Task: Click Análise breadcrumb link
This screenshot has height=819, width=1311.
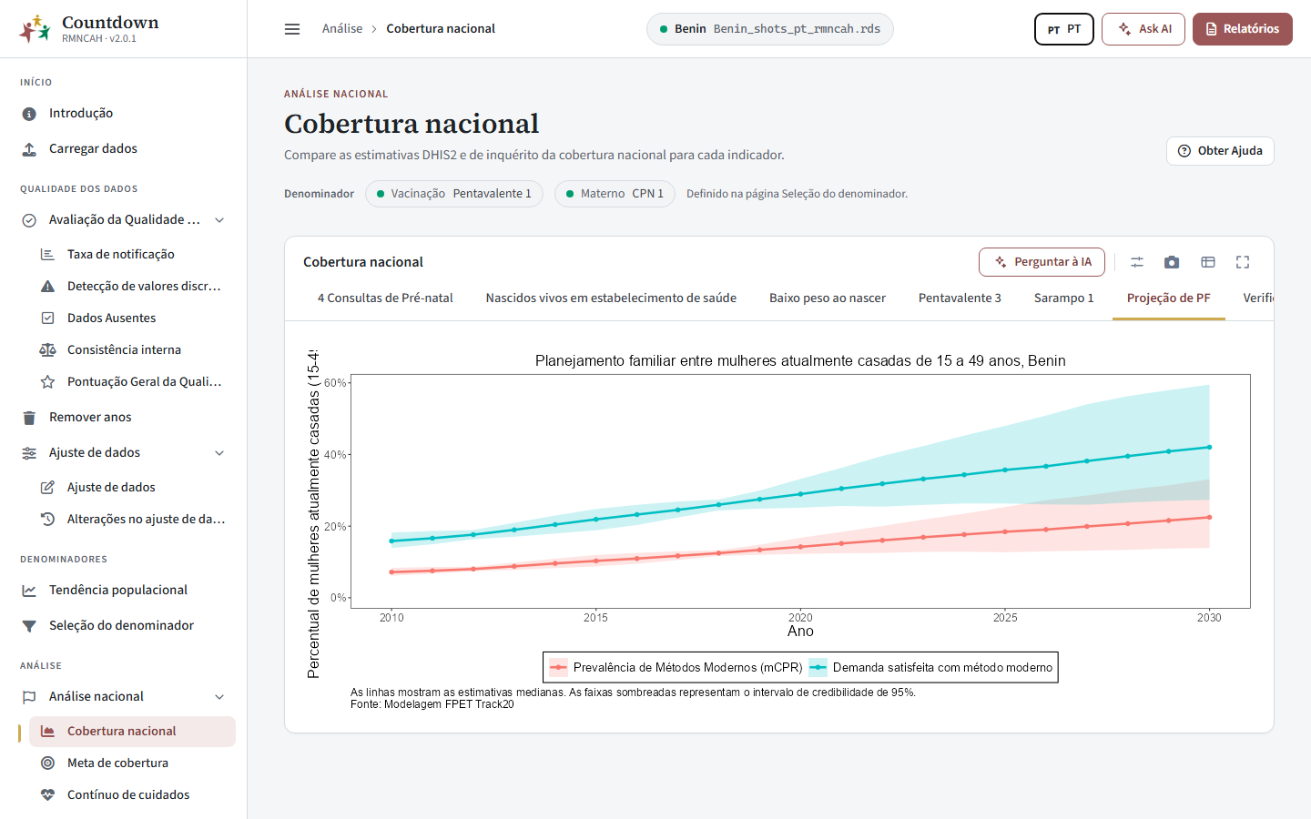Action: (342, 29)
